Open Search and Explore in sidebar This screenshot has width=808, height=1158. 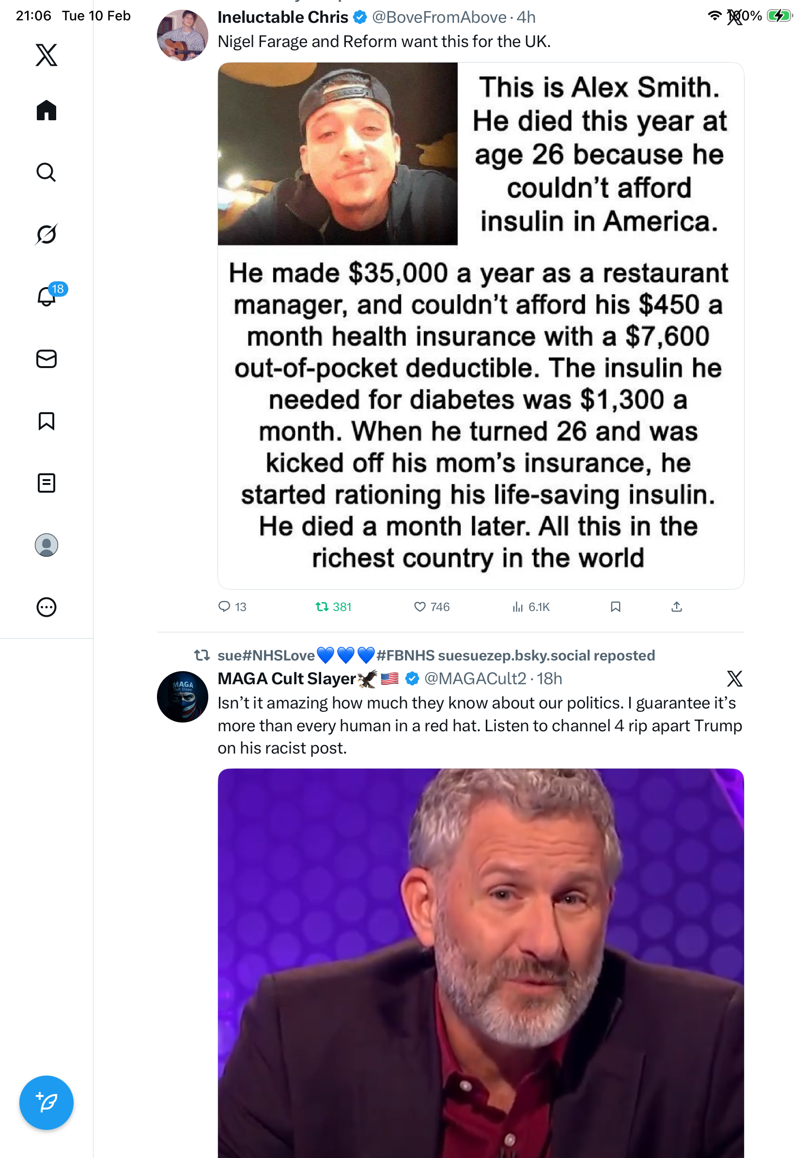tap(47, 173)
